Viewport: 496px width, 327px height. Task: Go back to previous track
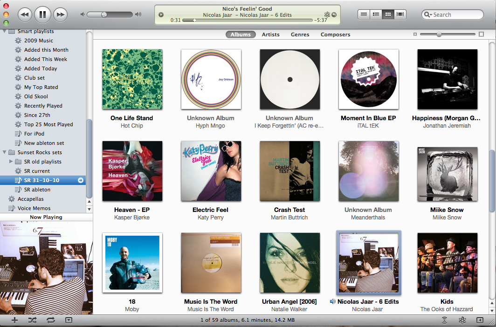25,14
